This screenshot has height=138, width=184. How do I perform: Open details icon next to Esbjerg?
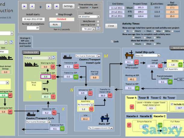(x=54, y=57)
